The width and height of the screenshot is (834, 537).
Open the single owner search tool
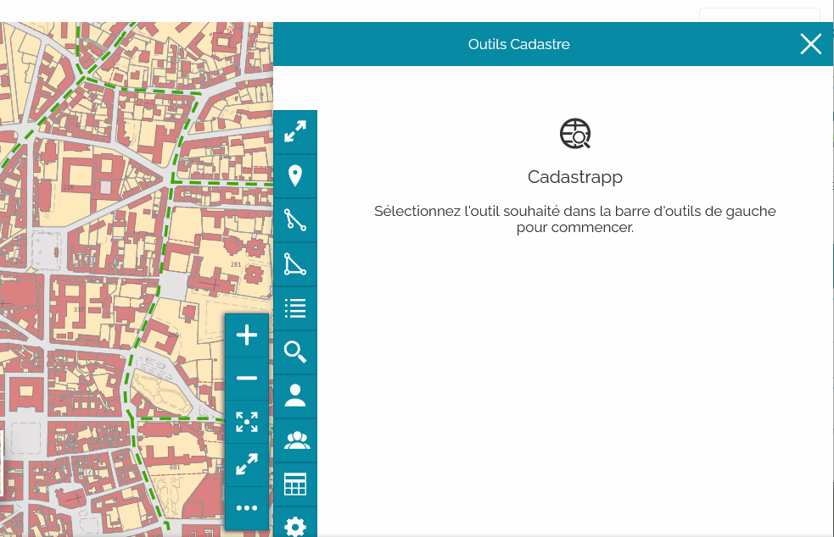(x=295, y=396)
